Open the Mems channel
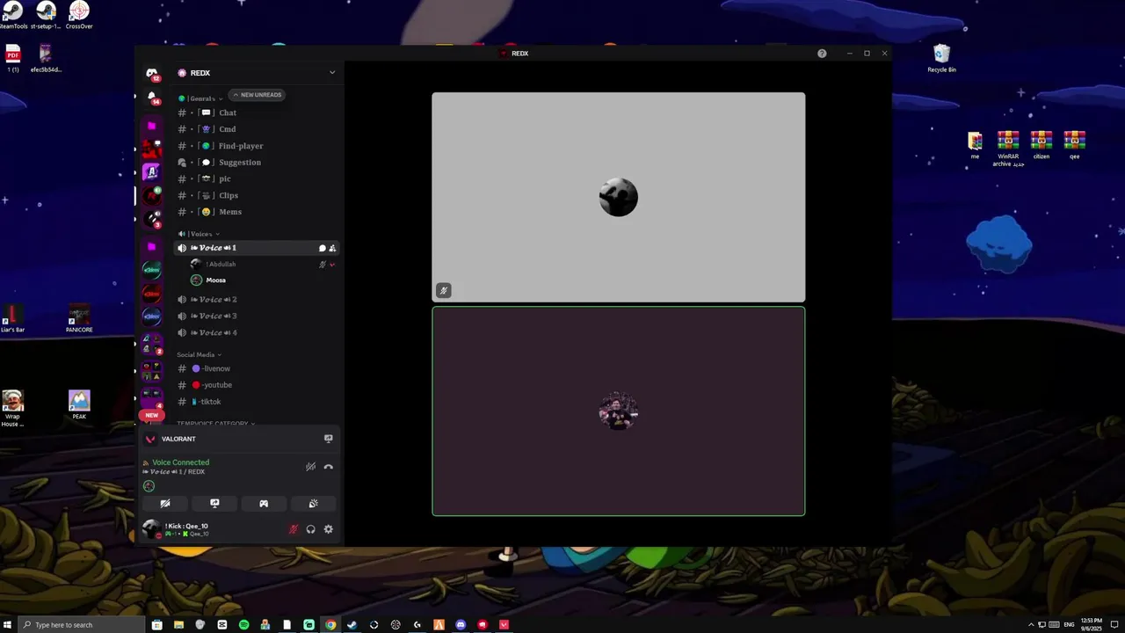This screenshot has height=633, width=1125. (x=257, y=212)
